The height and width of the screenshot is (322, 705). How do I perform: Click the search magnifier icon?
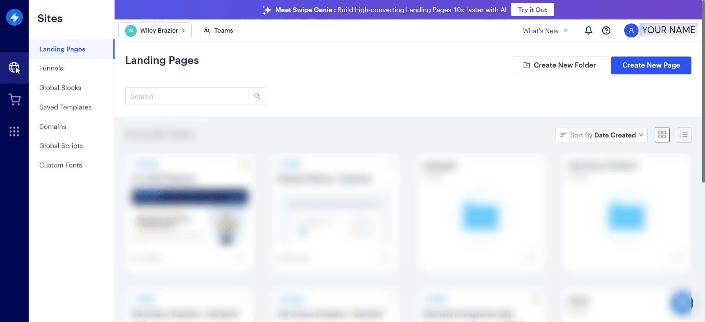click(257, 96)
